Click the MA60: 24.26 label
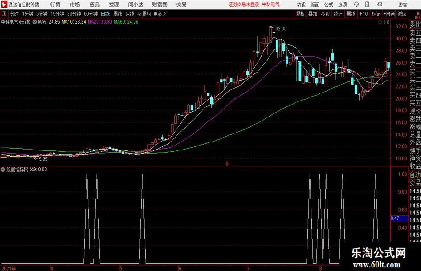This screenshot has height=271, width=421. [x=126, y=22]
